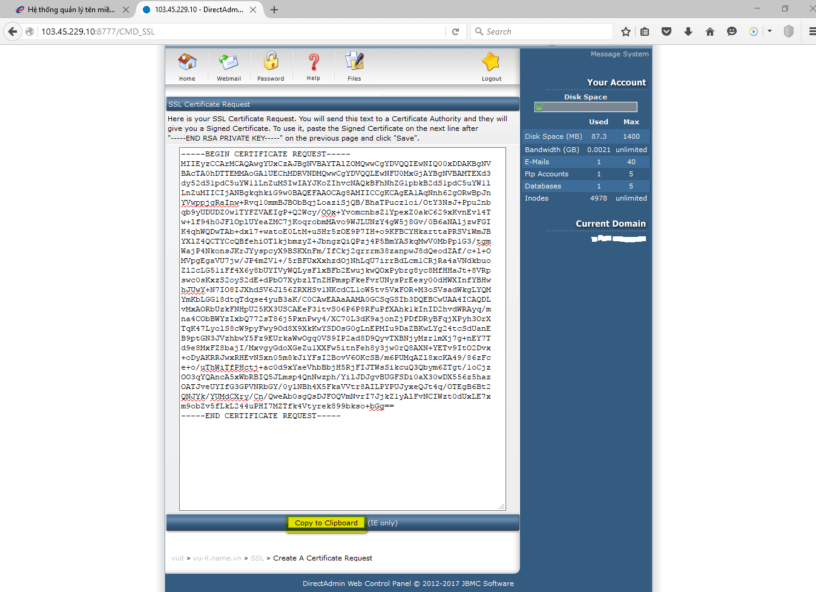Click the Logout star icon
Viewport: 816px width, 592px height.
(x=491, y=62)
